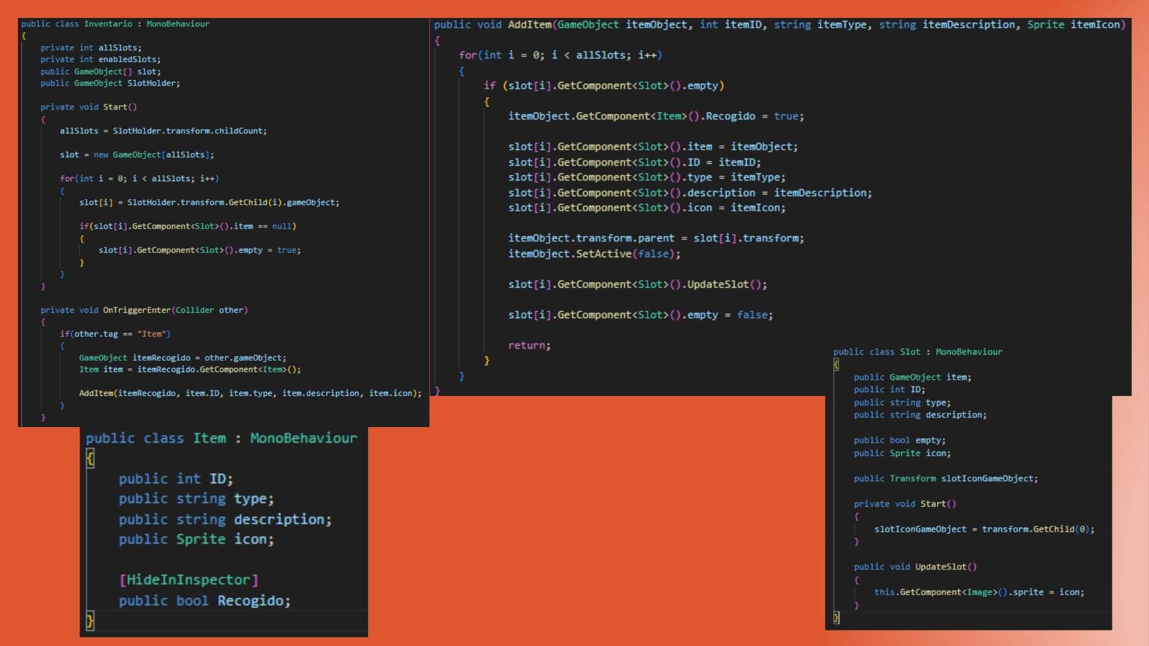Click 'itemObject.transform.parent = slot[i].transform;' line

(656, 238)
